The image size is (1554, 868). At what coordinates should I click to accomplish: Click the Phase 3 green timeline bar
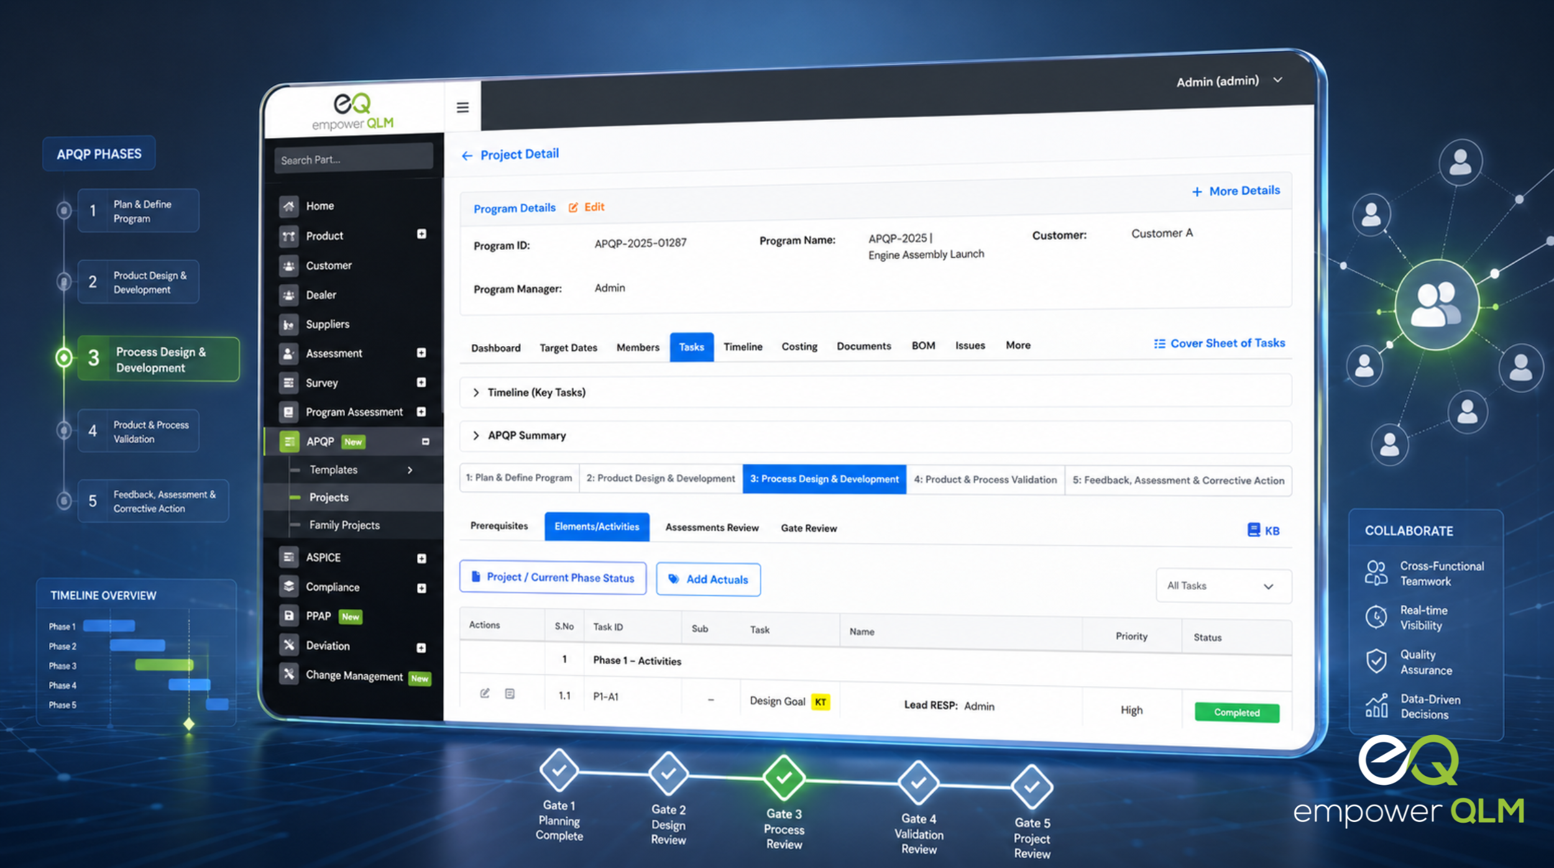tap(164, 665)
